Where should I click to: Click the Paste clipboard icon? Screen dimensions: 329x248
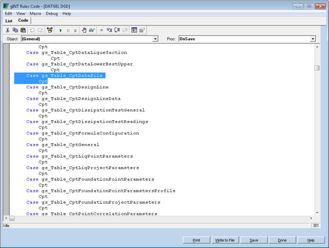tap(23, 30)
